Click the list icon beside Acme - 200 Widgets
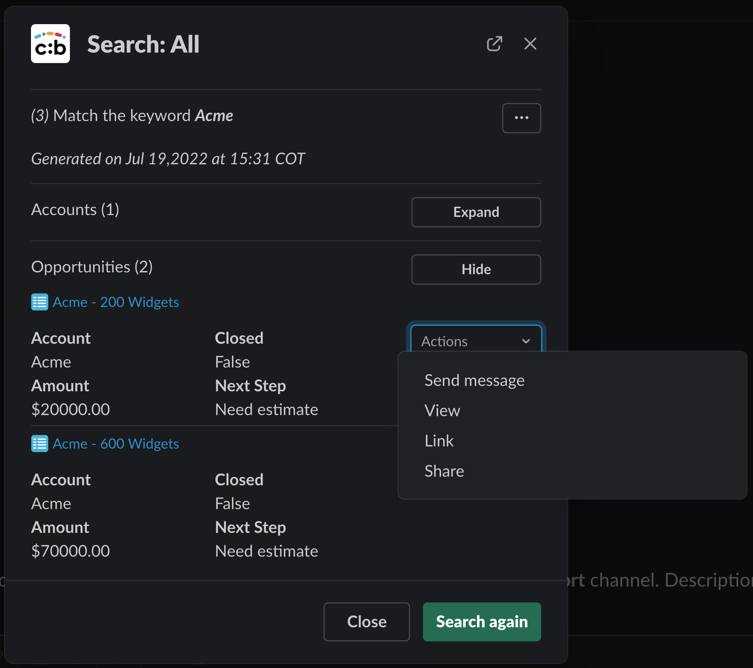 (39, 302)
